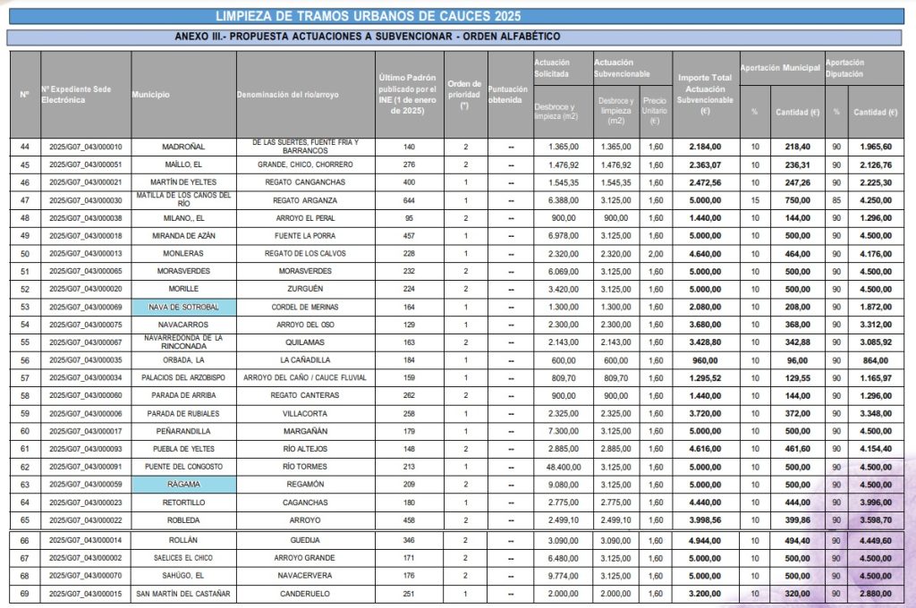Click the GUEDIJA river cell

click(305, 540)
